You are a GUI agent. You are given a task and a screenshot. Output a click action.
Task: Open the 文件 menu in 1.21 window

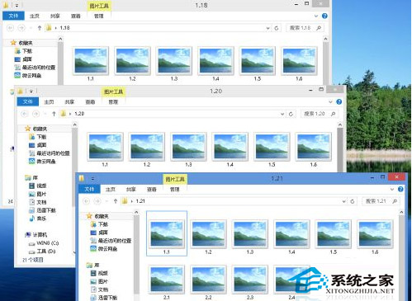89,189
